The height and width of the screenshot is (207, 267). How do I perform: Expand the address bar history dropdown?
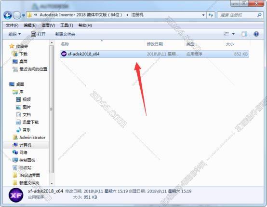pyautogui.click(x=203, y=15)
